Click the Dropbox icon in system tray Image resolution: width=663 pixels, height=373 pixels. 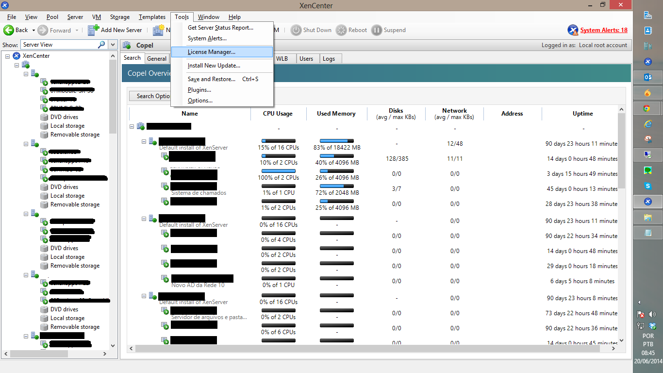pyautogui.click(x=652, y=326)
